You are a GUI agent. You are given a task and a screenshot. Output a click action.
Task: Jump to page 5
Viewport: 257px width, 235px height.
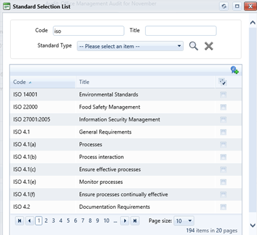tap(68, 221)
